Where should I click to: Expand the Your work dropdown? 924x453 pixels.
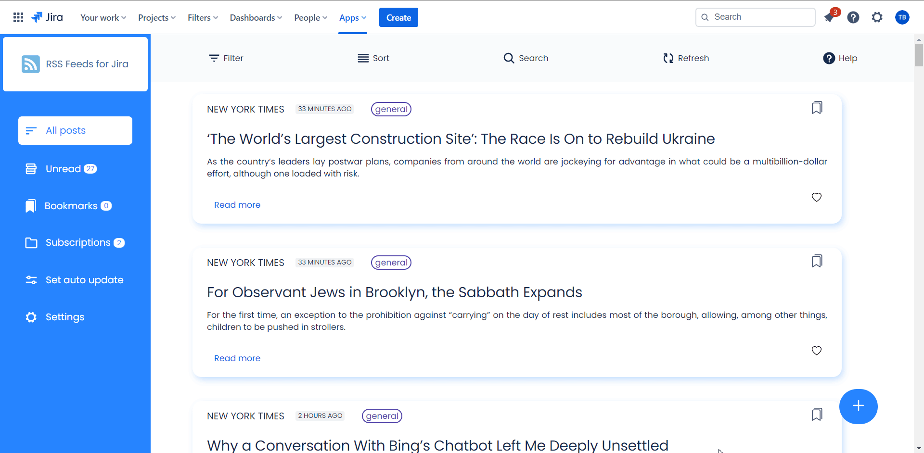[103, 17]
